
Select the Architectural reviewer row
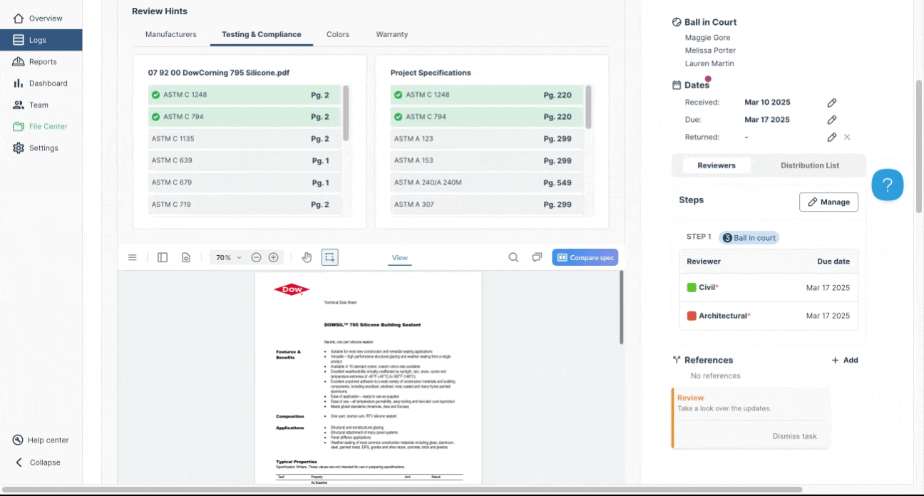point(768,316)
